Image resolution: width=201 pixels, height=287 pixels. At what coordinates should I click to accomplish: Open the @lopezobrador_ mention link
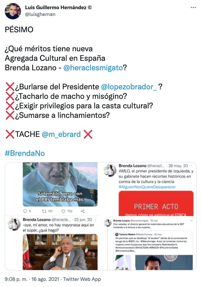click(x=129, y=87)
